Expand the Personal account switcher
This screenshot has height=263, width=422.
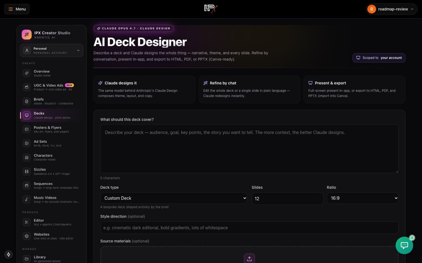tap(52, 50)
